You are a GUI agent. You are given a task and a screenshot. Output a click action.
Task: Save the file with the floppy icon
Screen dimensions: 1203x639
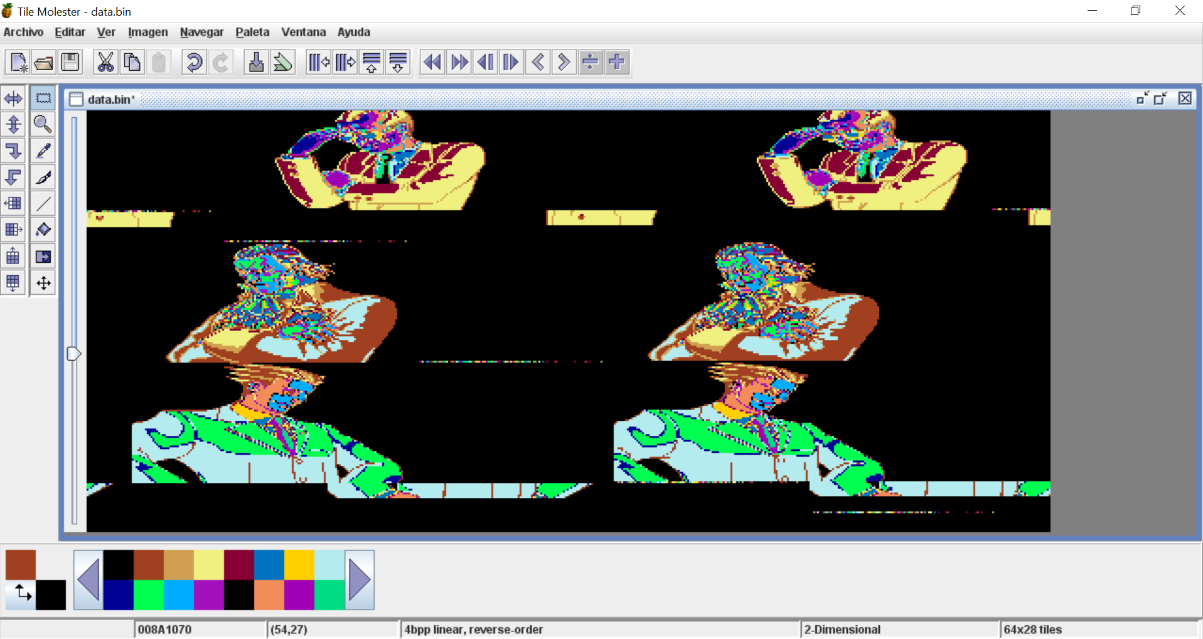[70, 62]
